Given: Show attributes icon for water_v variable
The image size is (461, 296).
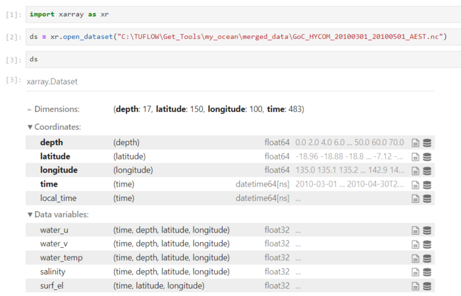Looking at the screenshot, I should click(x=415, y=244).
